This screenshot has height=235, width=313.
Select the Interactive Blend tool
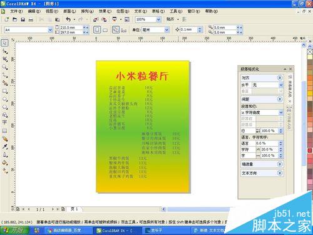coord(4,138)
